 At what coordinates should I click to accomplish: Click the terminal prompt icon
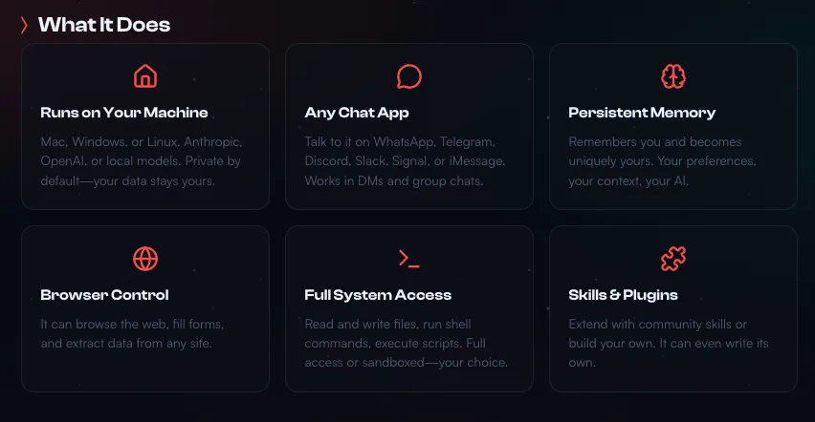pos(409,259)
